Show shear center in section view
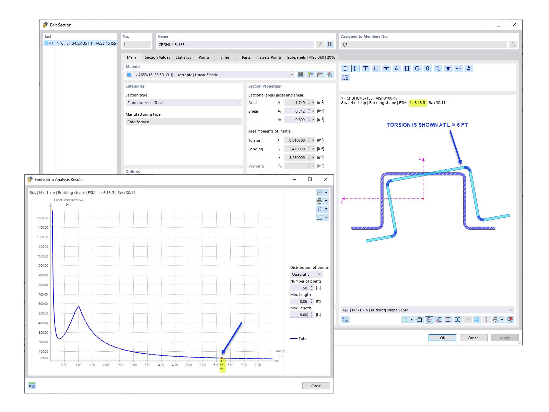The image size is (549, 412). click(x=438, y=320)
